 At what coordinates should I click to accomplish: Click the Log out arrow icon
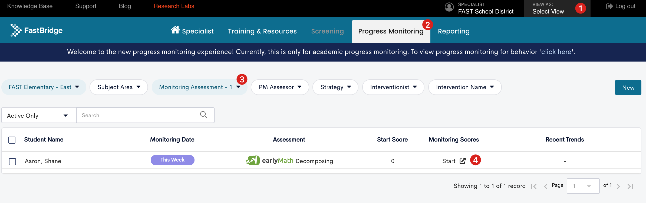click(x=609, y=6)
